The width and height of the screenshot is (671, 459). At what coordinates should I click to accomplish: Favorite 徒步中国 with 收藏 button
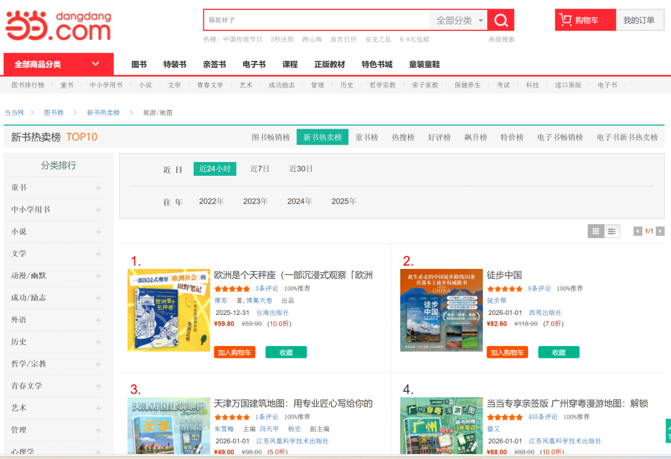click(559, 353)
